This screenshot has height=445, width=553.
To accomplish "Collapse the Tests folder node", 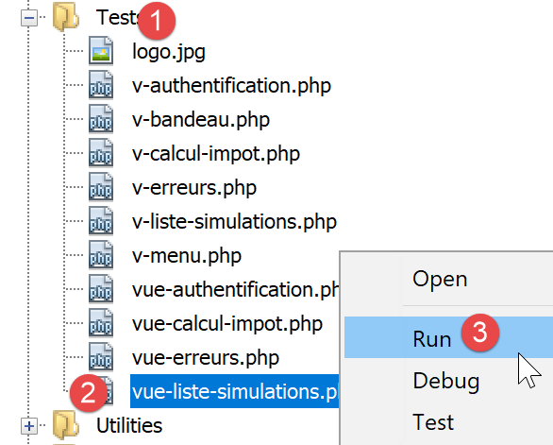I will pyautogui.click(x=29, y=17).
